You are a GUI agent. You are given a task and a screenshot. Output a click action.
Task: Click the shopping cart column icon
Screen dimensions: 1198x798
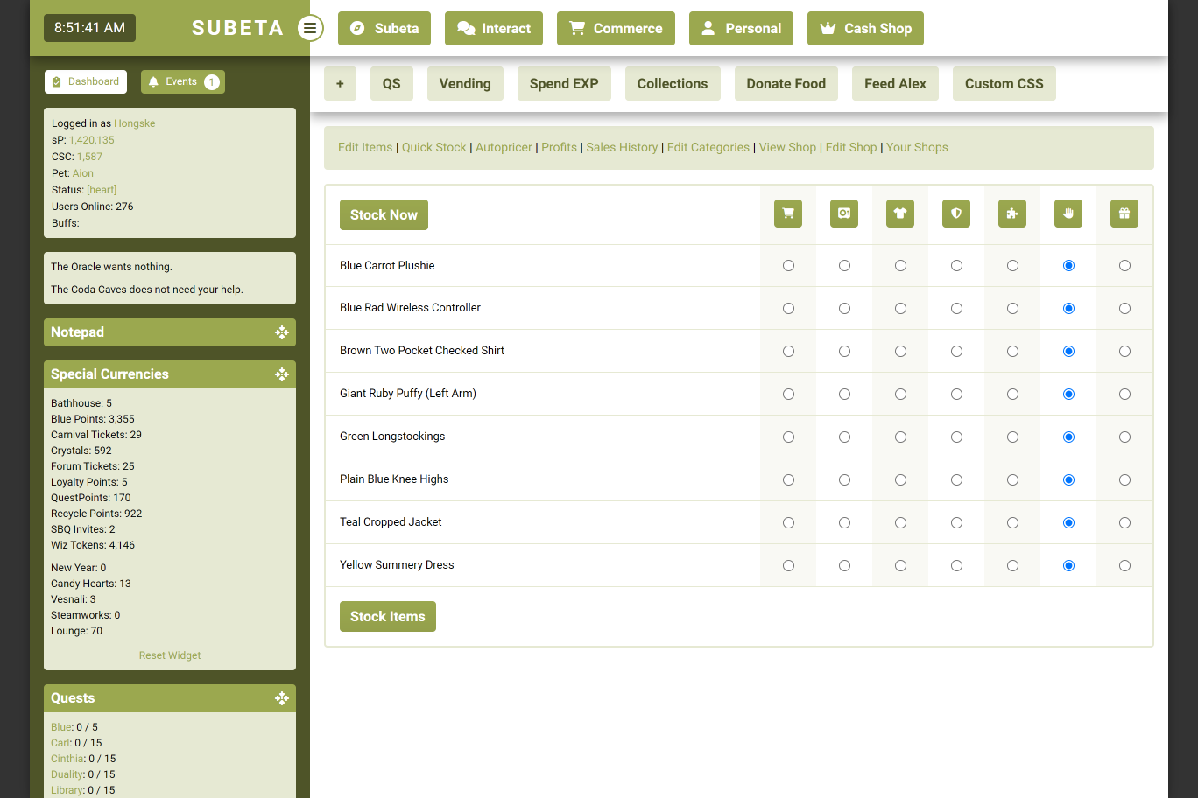tap(788, 213)
